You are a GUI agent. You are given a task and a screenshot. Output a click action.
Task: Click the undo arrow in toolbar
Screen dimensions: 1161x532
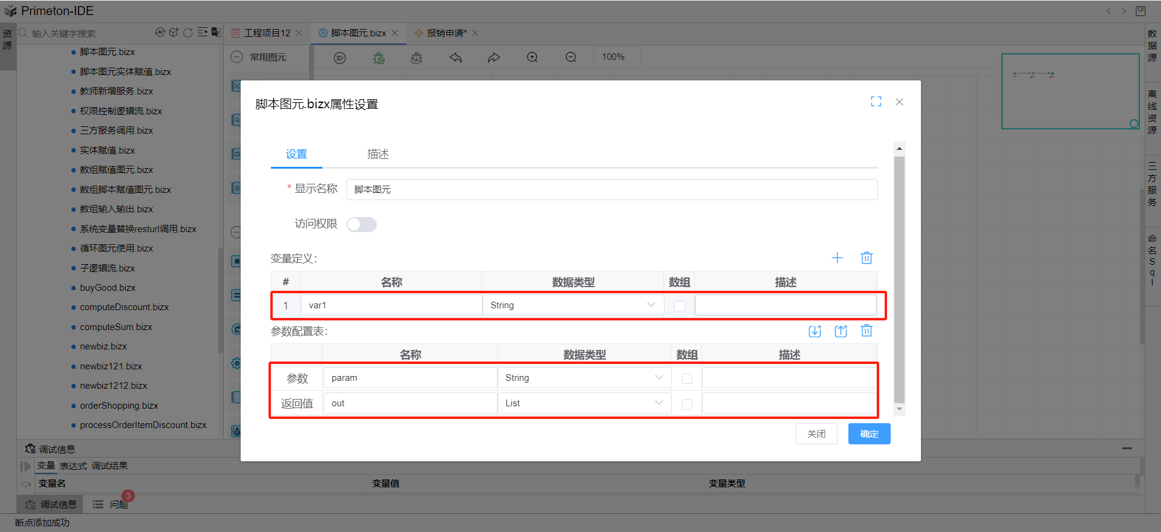coord(455,57)
